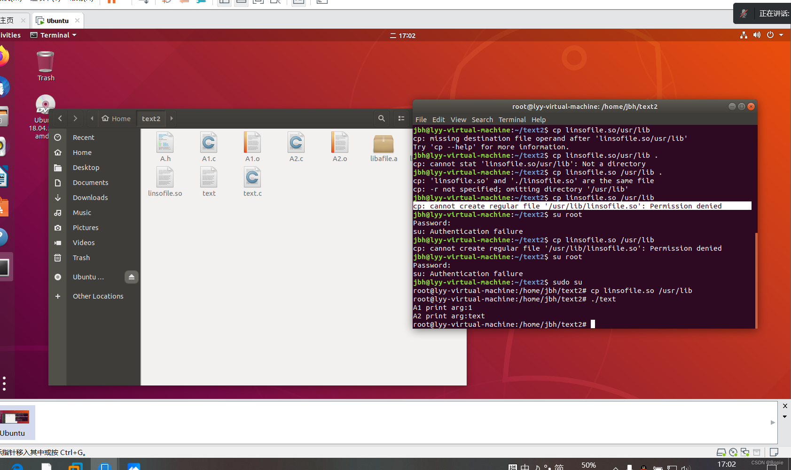The width and height of the screenshot is (791, 470).
Task: Open Desktop folder in sidebar
Action: [x=94, y=168]
